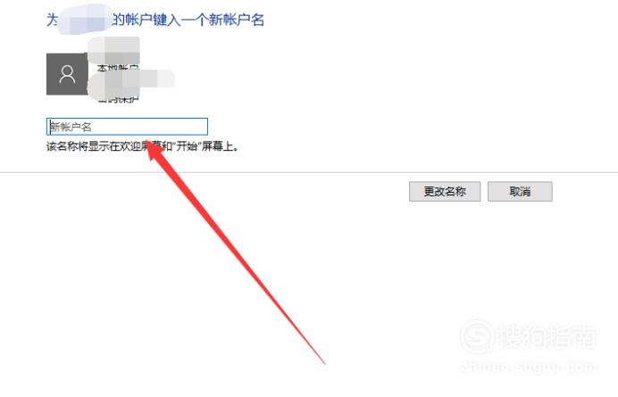Click the 本地帐户 account type label

118,69
